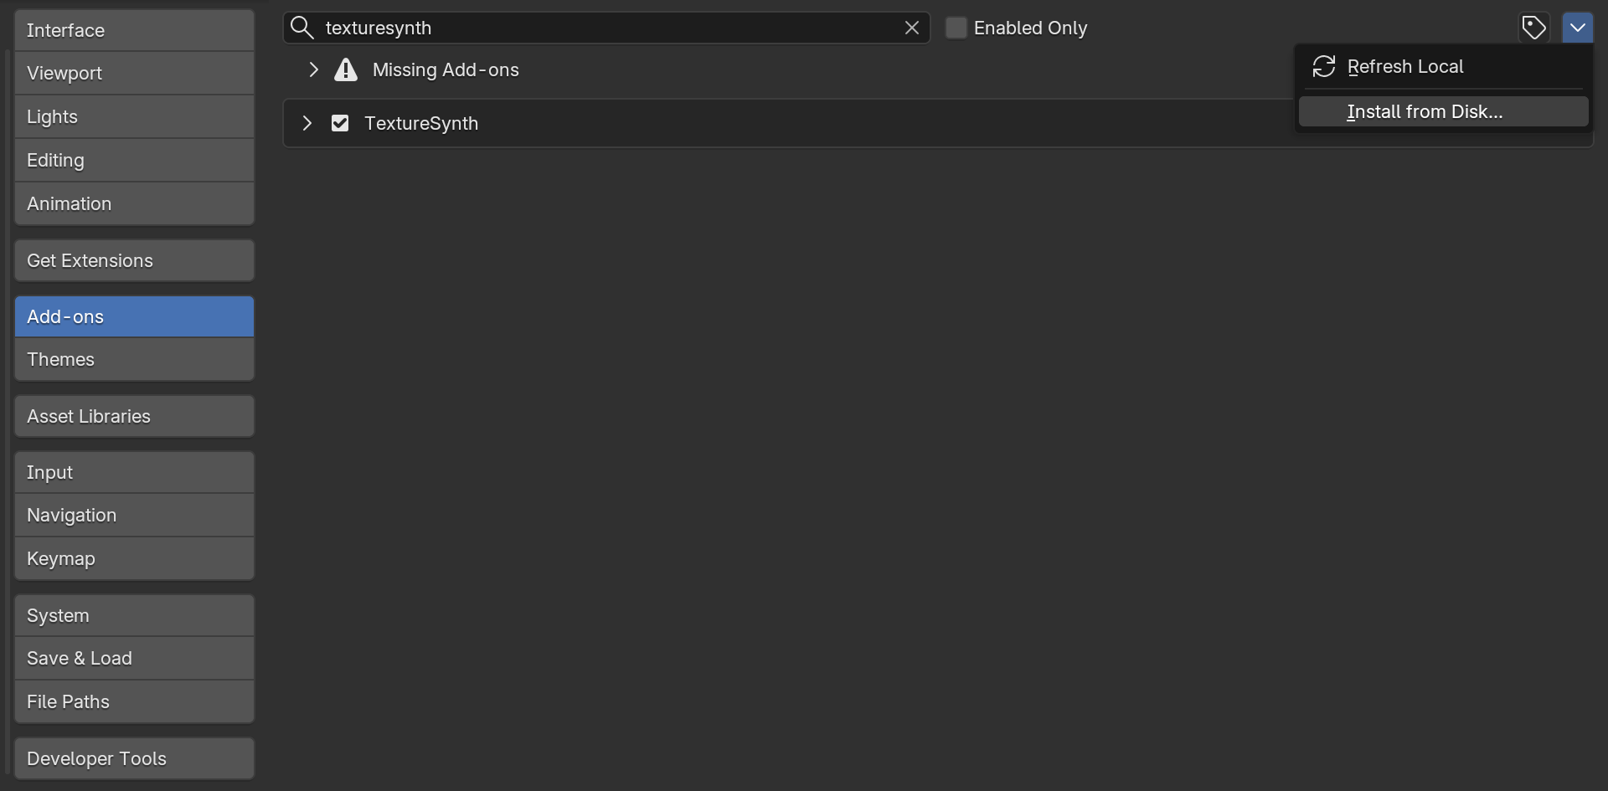
Task: Disable the TextureSynth add-on checkbox
Action: pyautogui.click(x=340, y=123)
